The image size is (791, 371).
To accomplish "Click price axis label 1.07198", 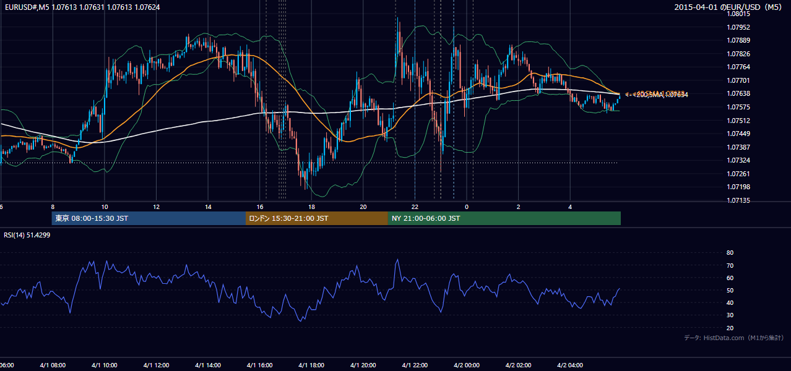I will point(739,187).
